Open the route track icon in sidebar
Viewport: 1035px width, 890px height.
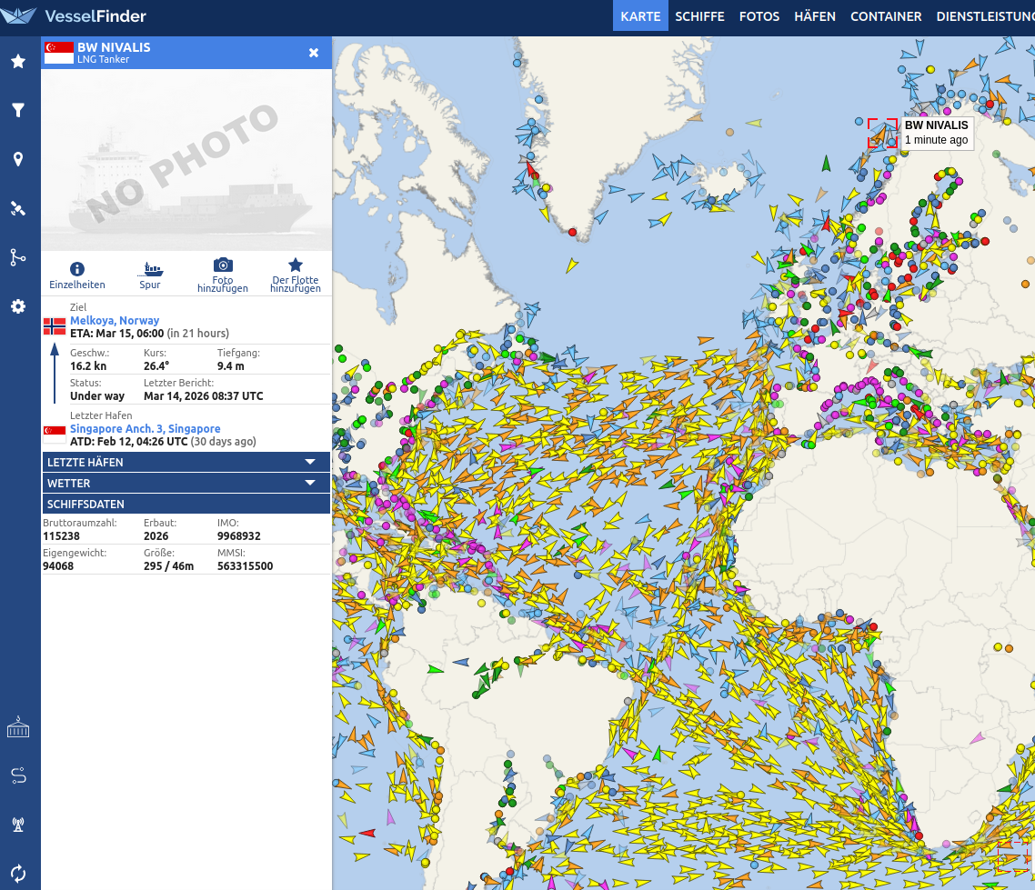click(18, 257)
